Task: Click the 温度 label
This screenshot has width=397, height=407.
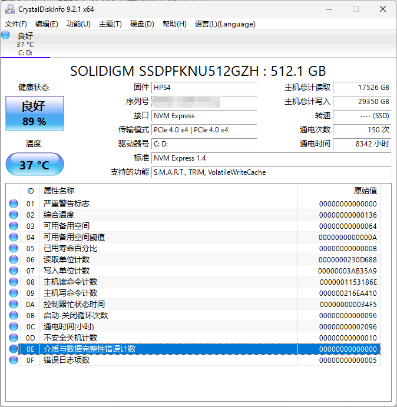Action: [x=34, y=144]
